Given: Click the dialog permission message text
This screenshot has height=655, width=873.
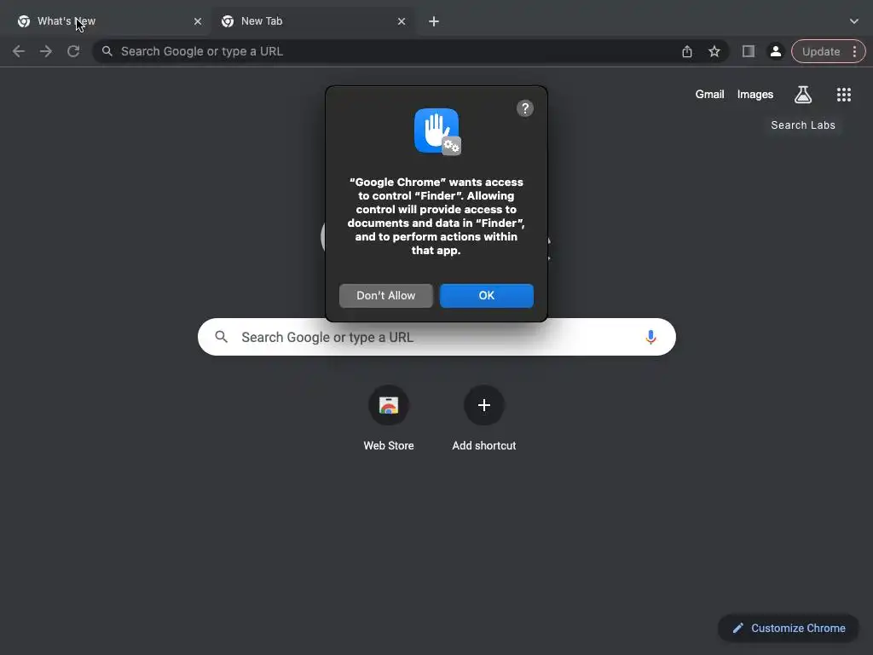Looking at the screenshot, I should click(436, 216).
